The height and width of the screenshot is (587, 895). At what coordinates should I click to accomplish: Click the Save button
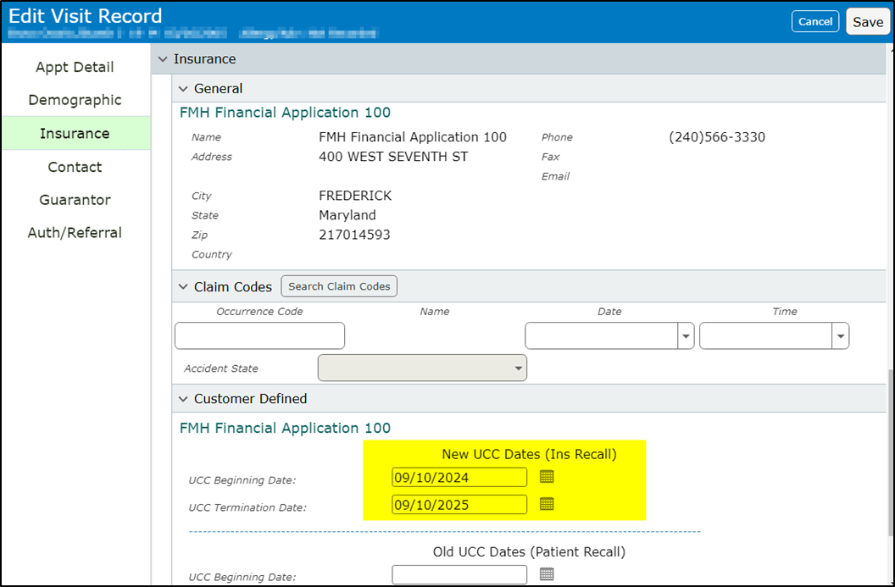[868, 22]
